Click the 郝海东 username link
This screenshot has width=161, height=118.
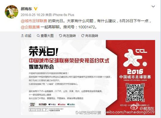pos(26,9)
